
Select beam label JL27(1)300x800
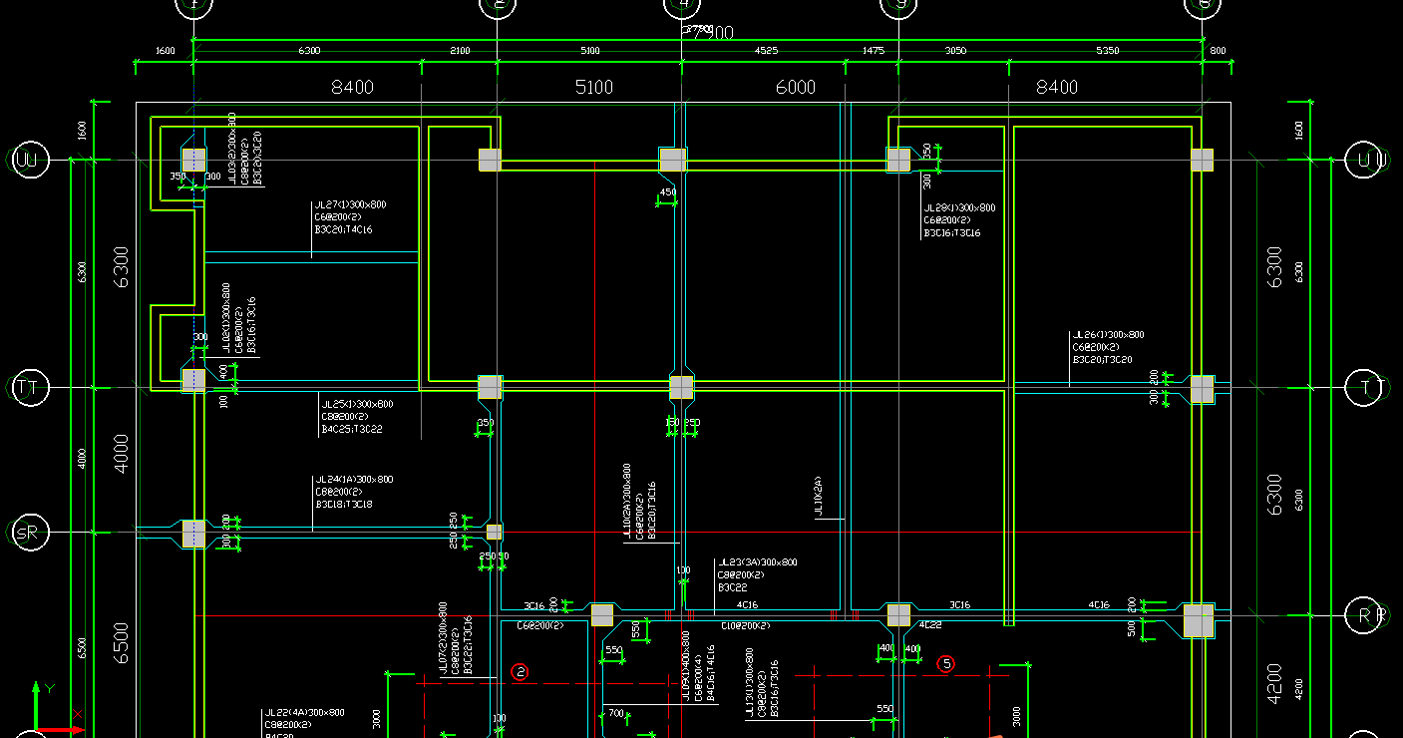[350, 205]
